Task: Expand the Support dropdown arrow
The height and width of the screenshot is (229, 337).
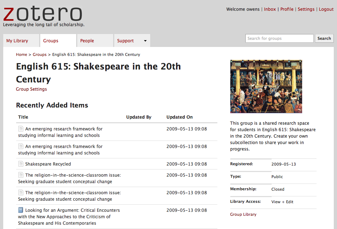Action: (x=145, y=41)
